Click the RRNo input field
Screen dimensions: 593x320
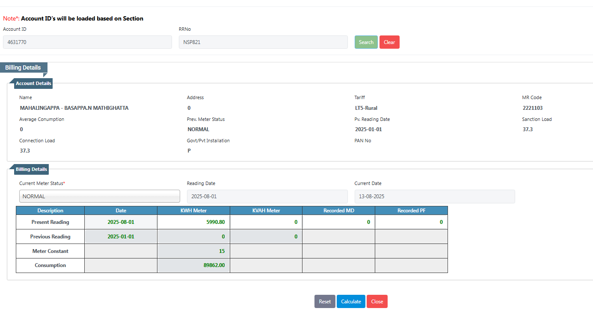263,42
